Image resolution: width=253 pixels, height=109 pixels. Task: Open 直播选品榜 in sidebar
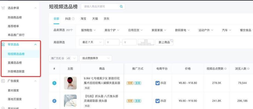point(15,63)
